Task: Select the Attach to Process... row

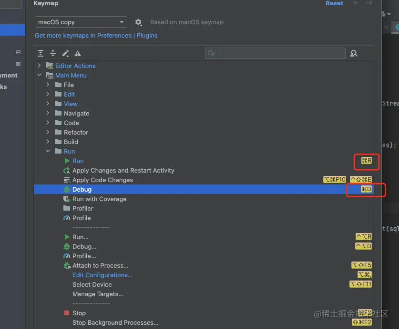Action: coord(204,266)
